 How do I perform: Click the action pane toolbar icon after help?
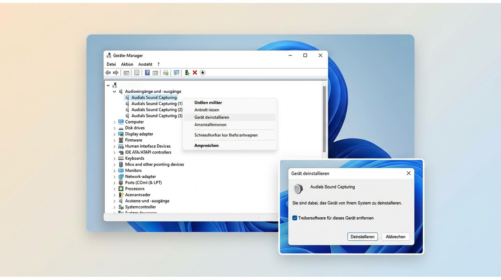(x=155, y=73)
